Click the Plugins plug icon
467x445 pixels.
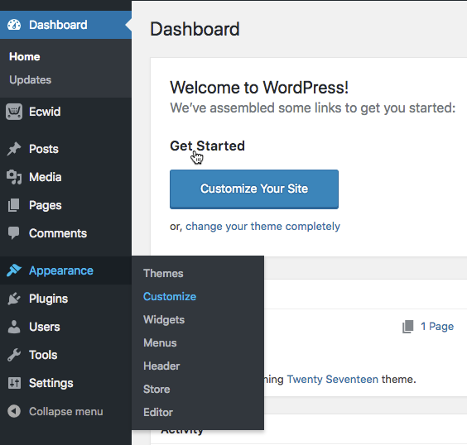pyautogui.click(x=14, y=299)
